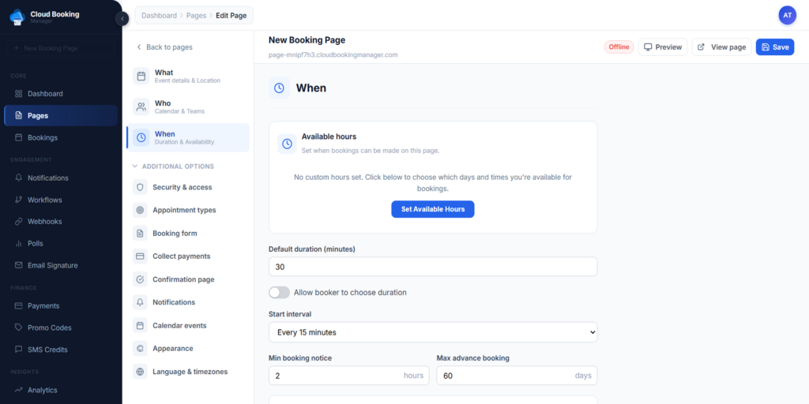Click the Webhooks icon in sidebar
This screenshot has height=404, width=809.
[x=19, y=222]
